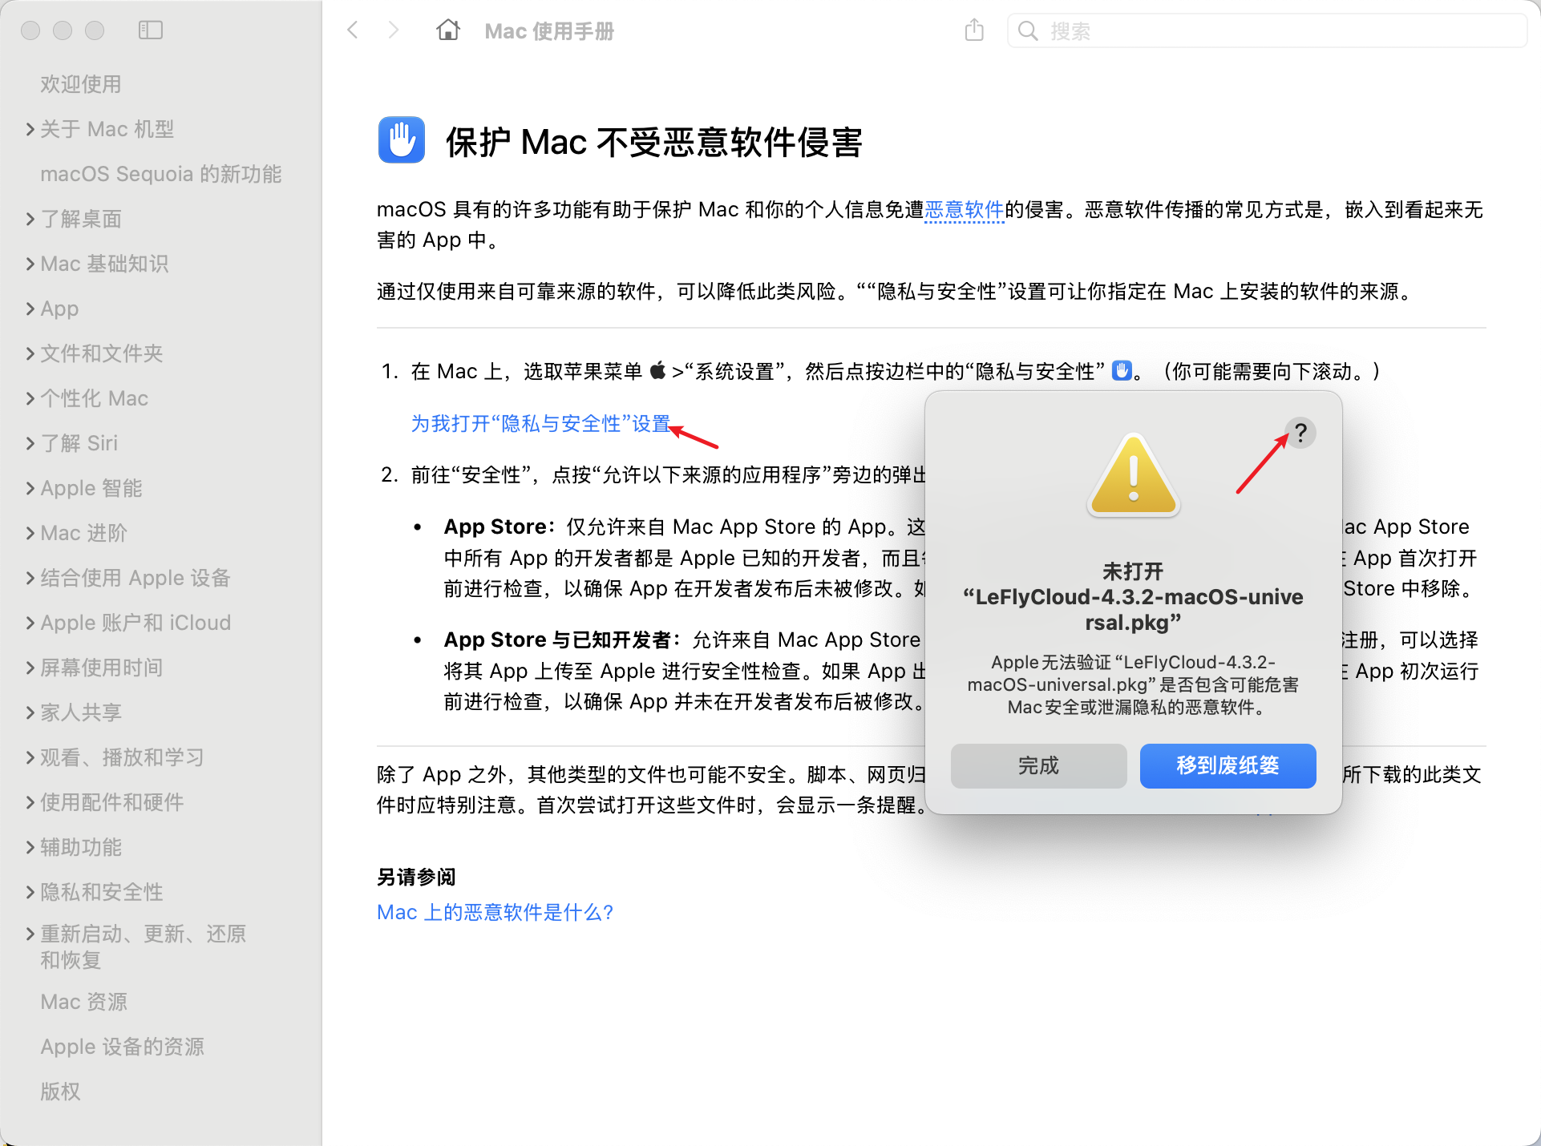Click the search magnifier icon
The image size is (1541, 1146).
(x=1027, y=31)
